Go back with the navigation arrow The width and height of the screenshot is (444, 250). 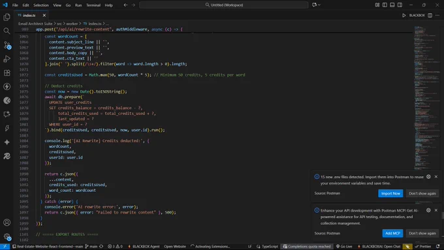point(125,5)
